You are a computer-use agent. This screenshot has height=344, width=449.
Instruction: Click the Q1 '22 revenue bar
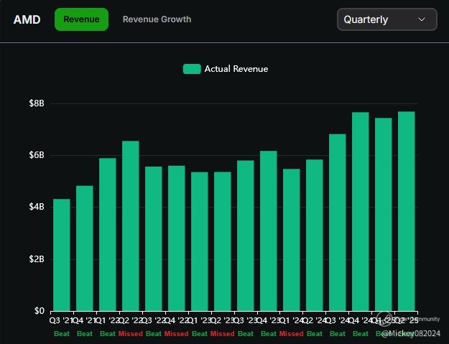[108, 235]
